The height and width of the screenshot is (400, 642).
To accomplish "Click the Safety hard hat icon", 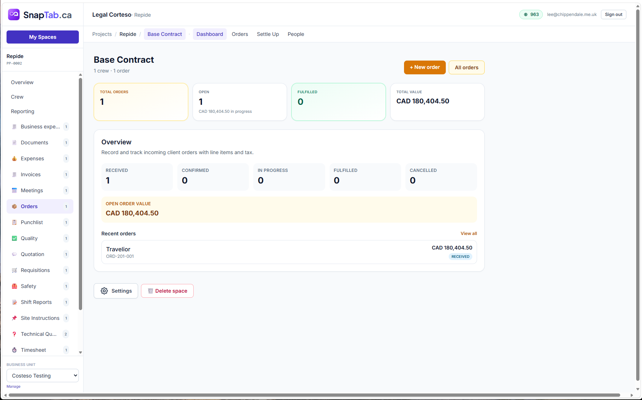I will [15, 286].
